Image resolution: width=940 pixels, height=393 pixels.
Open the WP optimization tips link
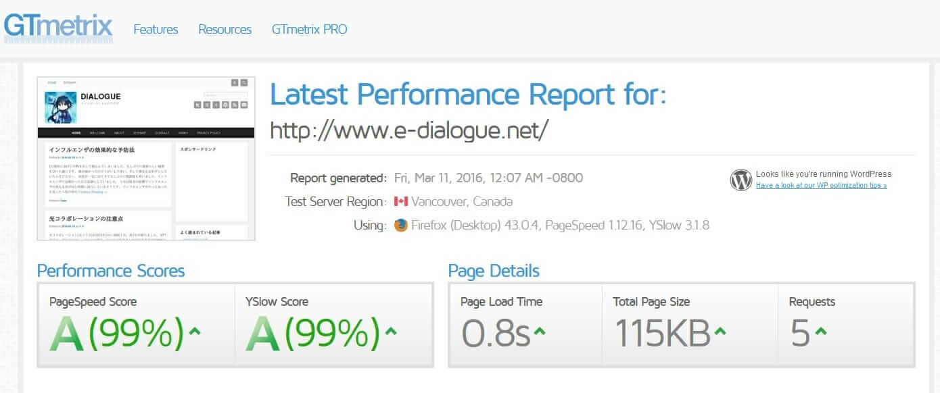click(822, 185)
